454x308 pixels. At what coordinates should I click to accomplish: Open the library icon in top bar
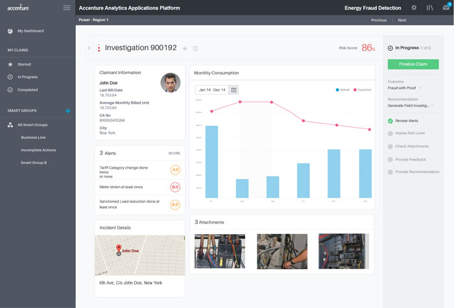[430, 8]
